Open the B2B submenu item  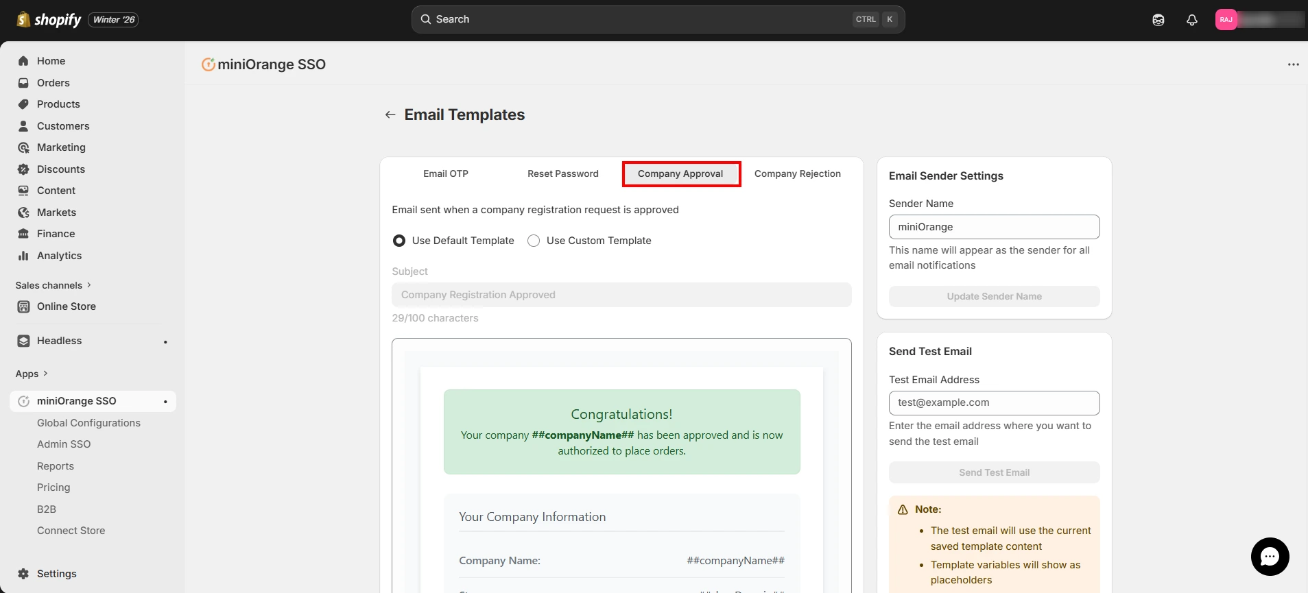pos(47,509)
